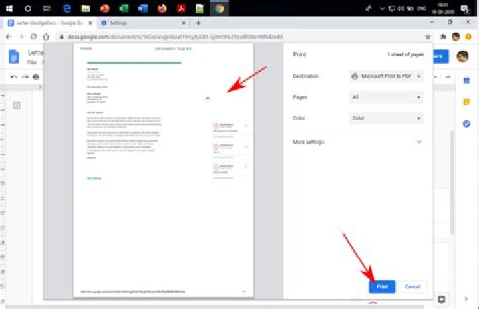Open Google Tasks side panel
Viewport: 479px width, 309px height.
(x=466, y=124)
